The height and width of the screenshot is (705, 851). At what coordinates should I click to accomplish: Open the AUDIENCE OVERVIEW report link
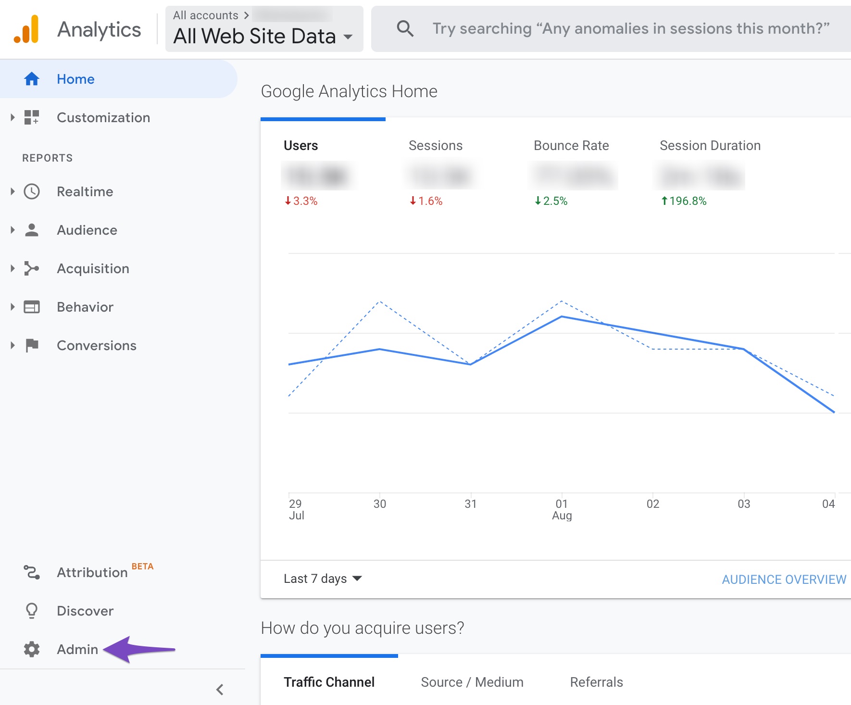[x=784, y=579]
